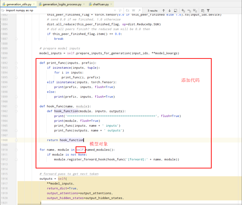Jump to next search occurrence

click(x=169, y=10)
